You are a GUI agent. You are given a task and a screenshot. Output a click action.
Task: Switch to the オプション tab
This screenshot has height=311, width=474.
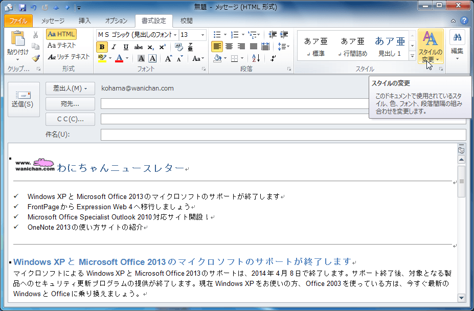[116, 20]
